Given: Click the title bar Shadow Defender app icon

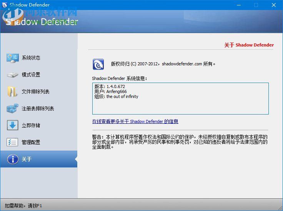Looking at the screenshot, I should (4, 5).
